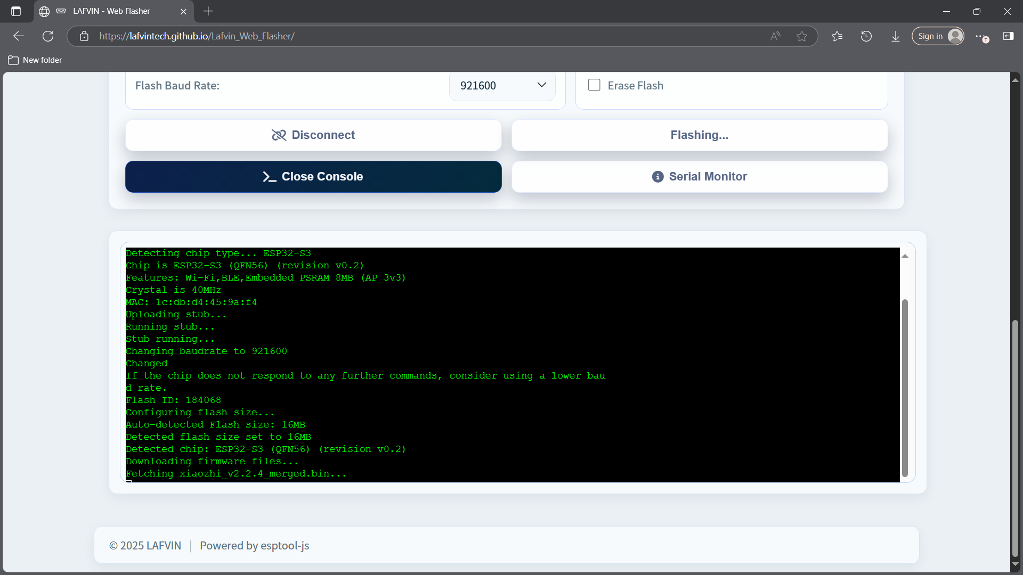1023x575 pixels.
Task: Click the page scroll down arrow
Action: click(x=1015, y=564)
